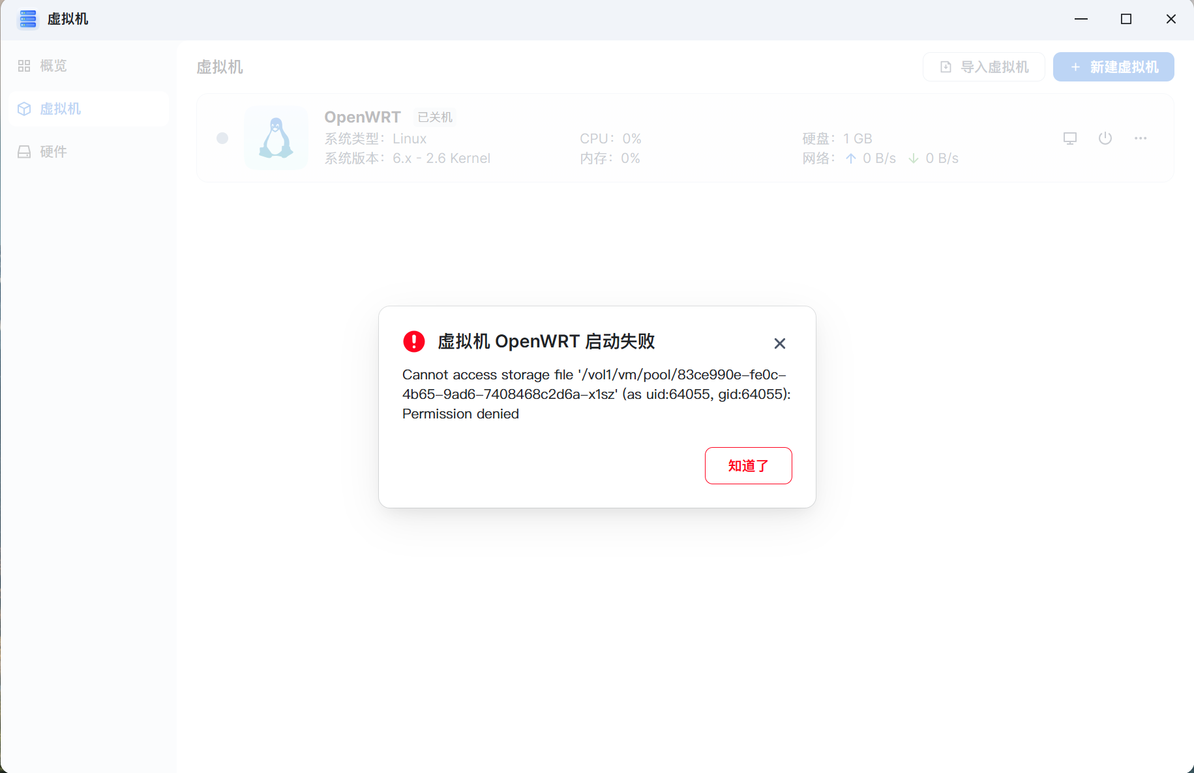The width and height of the screenshot is (1194, 773).
Task: Open the OpenWRT more options menu
Action: (x=1141, y=138)
